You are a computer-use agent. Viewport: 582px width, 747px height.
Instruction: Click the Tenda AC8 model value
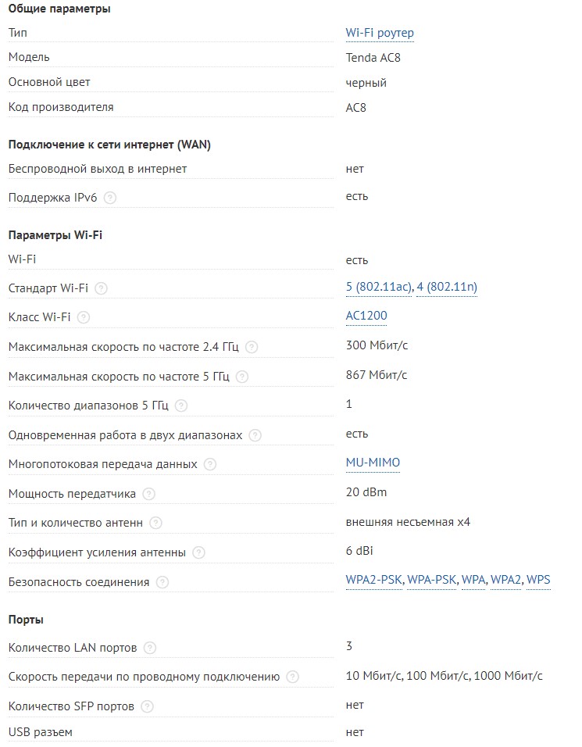pyautogui.click(x=373, y=58)
